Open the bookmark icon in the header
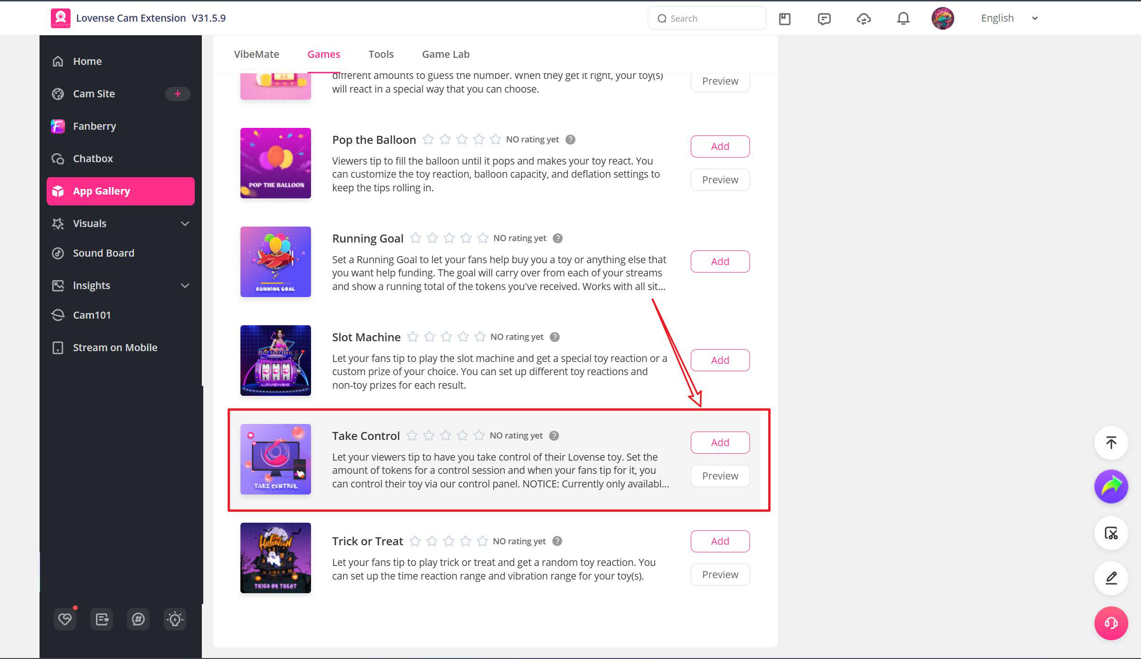This screenshot has width=1141, height=659. pos(785,19)
